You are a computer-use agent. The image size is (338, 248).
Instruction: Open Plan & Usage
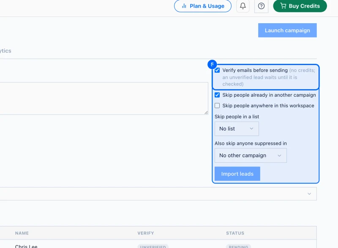tap(203, 6)
